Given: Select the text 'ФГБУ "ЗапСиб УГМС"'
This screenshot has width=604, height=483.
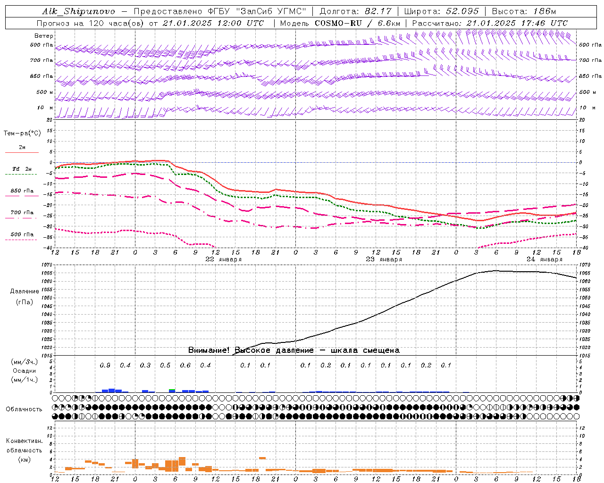Looking at the screenshot, I should [257, 11].
